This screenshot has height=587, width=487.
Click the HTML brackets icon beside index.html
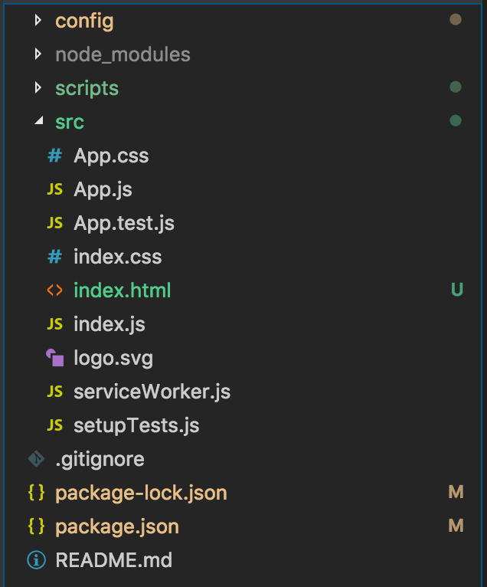click(54, 290)
